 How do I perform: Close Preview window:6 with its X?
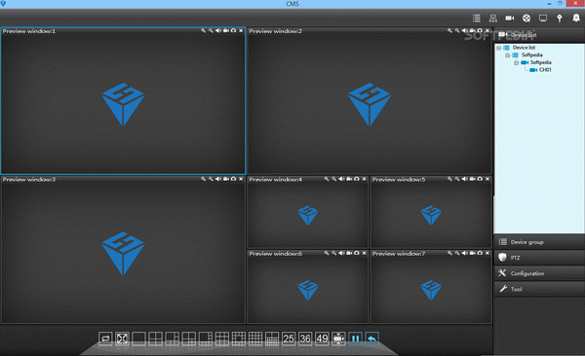tap(364, 253)
